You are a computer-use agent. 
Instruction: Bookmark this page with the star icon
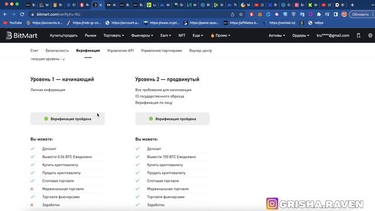tap(241, 14)
